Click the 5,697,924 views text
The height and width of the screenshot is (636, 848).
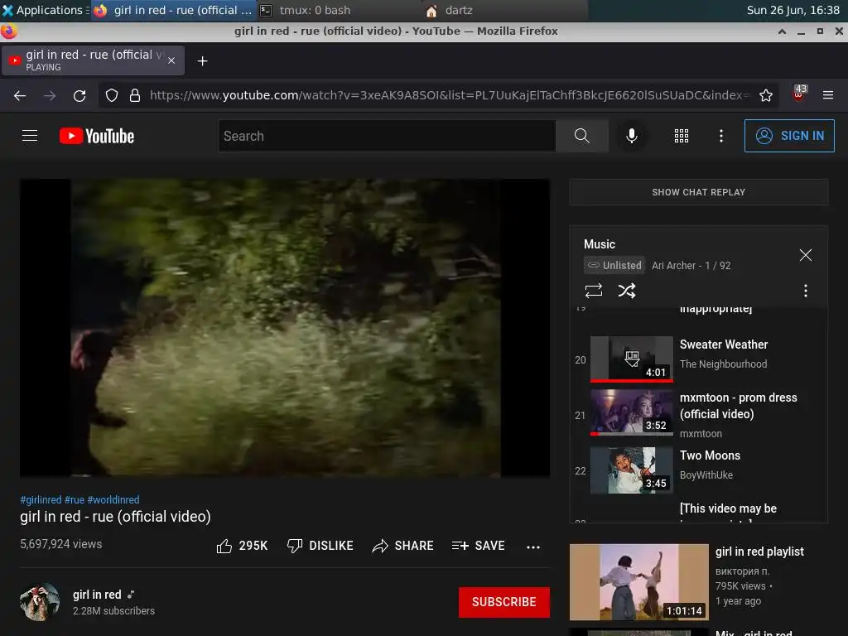[x=61, y=544]
